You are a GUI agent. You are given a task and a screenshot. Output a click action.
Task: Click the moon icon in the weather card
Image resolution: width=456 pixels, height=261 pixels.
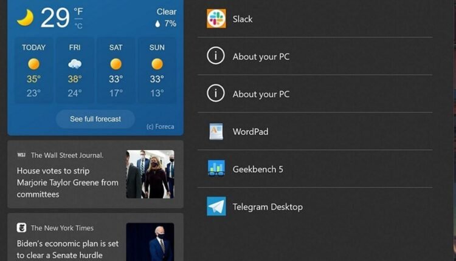point(25,18)
